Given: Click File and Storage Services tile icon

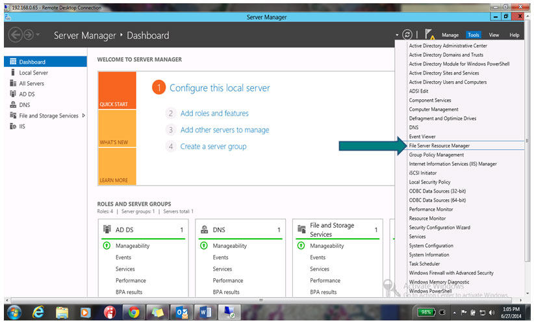Looking at the screenshot, I should coord(301,229).
